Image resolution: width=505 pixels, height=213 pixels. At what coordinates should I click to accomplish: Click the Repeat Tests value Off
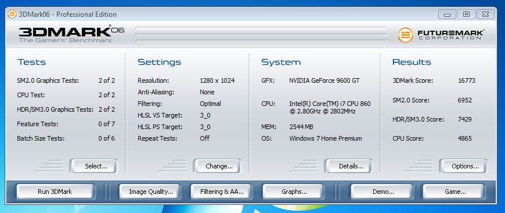204,138
